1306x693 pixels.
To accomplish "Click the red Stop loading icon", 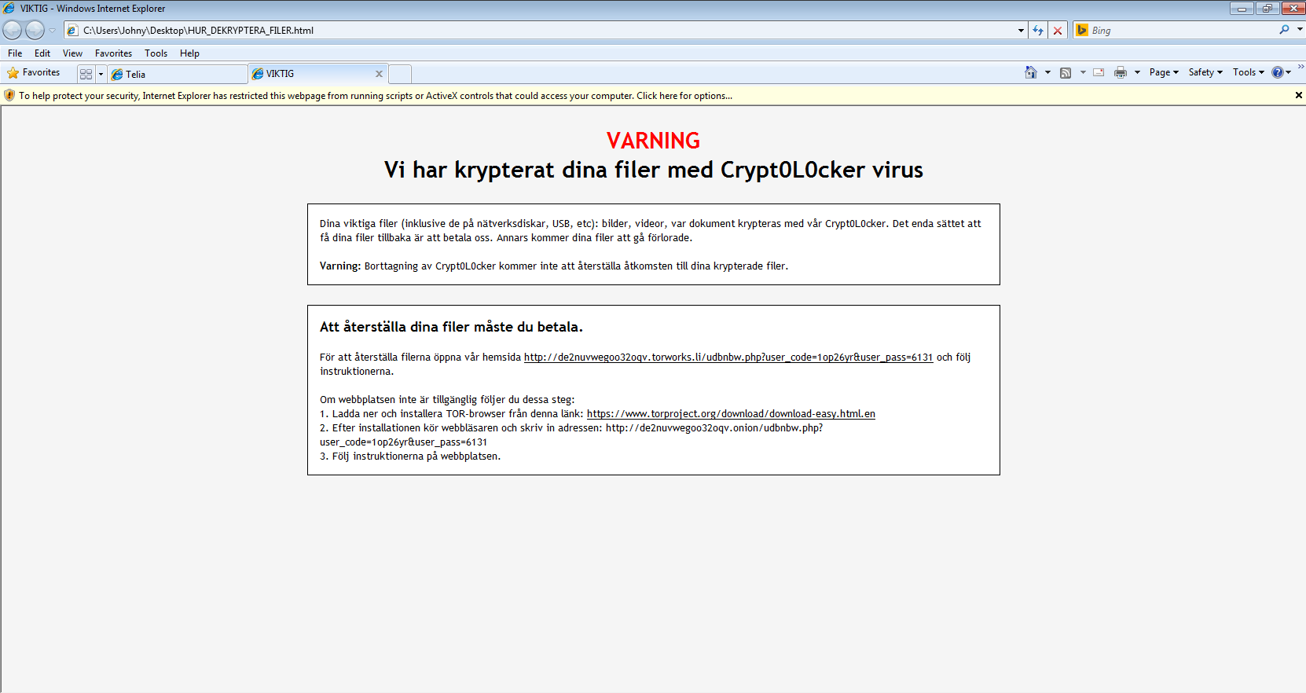I will click(1058, 31).
